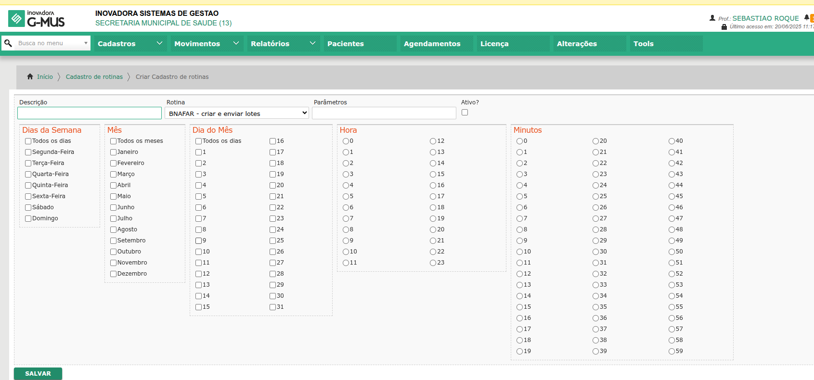Select minute 19 in Minutos
The image size is (814, 380).
[x=519, y=352]
